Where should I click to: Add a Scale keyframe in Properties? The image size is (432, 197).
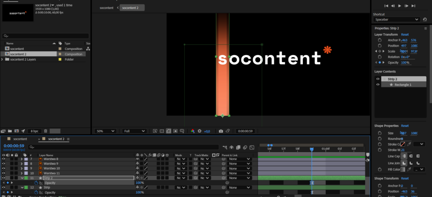pos(379,51)
